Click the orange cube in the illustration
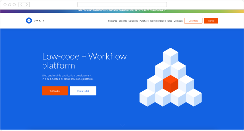Viewport: 244px width, 131px height. pos(171,84)
